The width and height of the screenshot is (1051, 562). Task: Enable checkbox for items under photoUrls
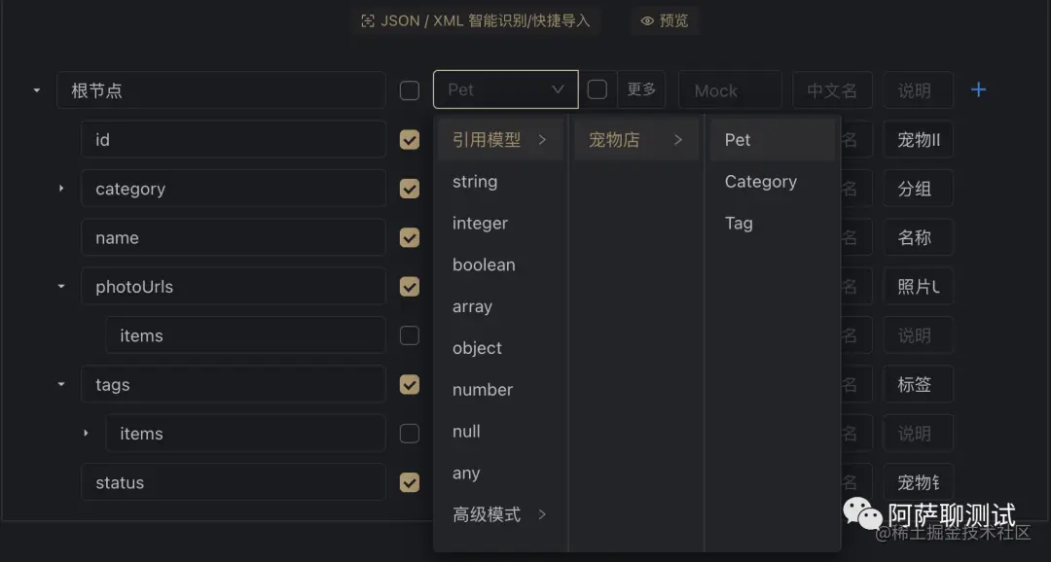point(409,335)
